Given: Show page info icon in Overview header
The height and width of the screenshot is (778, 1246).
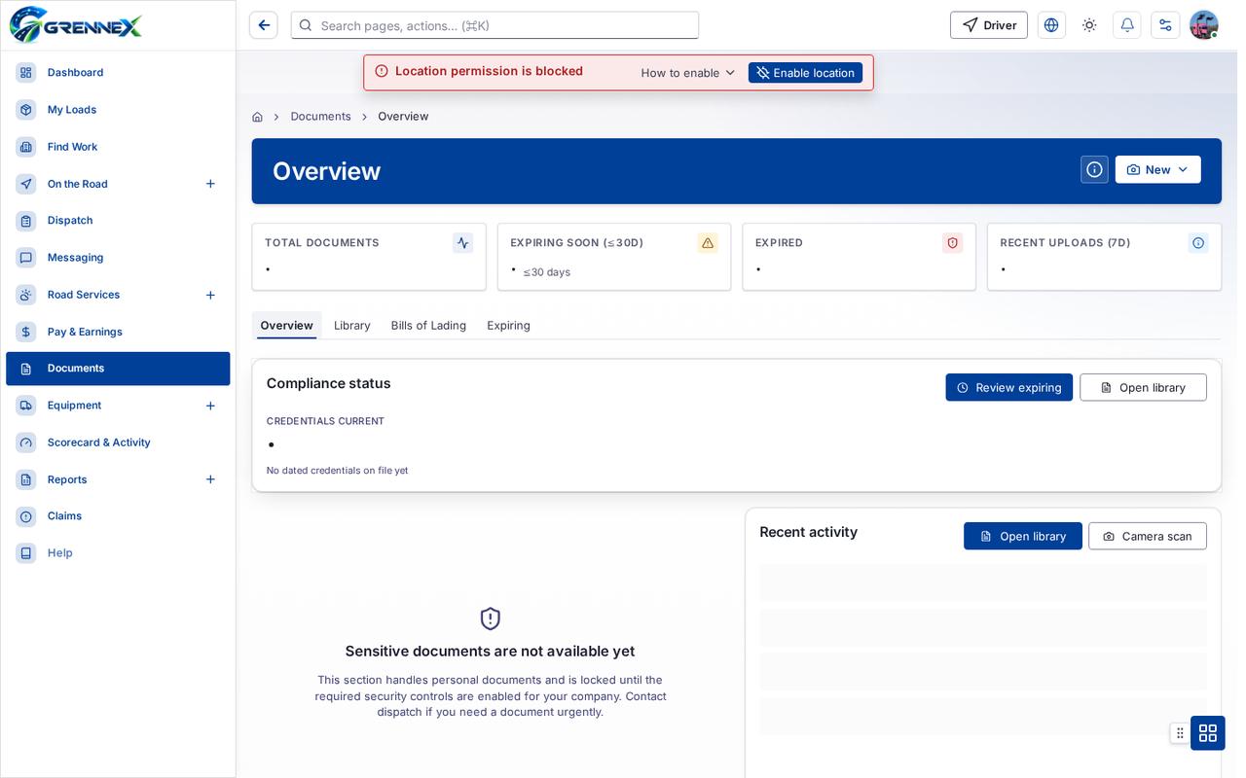Looking at the screenshot, I should [x=1094, y=169].
